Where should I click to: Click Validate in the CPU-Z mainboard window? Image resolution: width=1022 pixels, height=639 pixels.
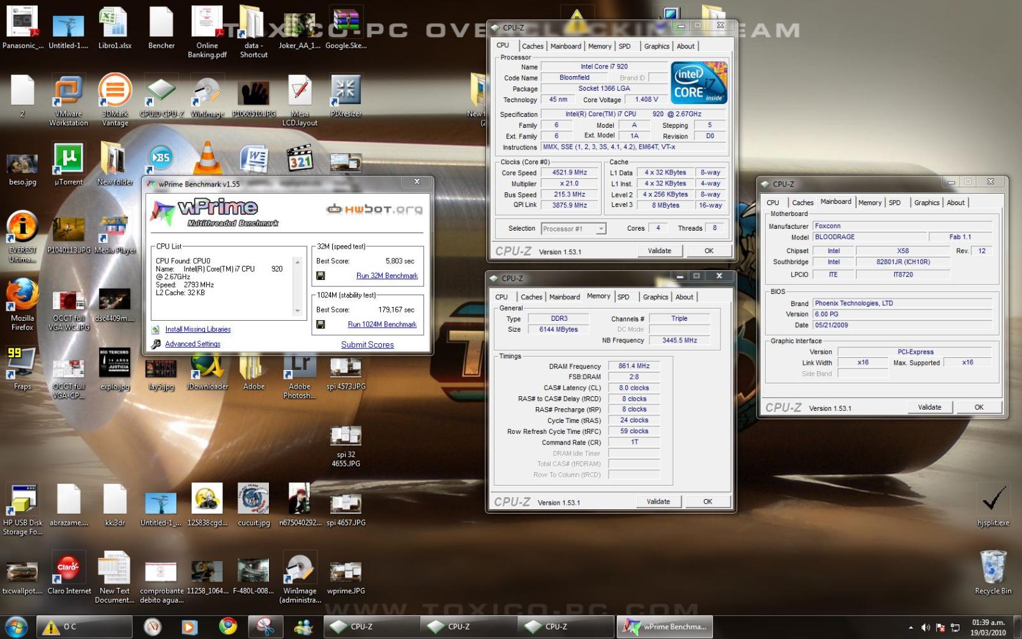point(929,406)
